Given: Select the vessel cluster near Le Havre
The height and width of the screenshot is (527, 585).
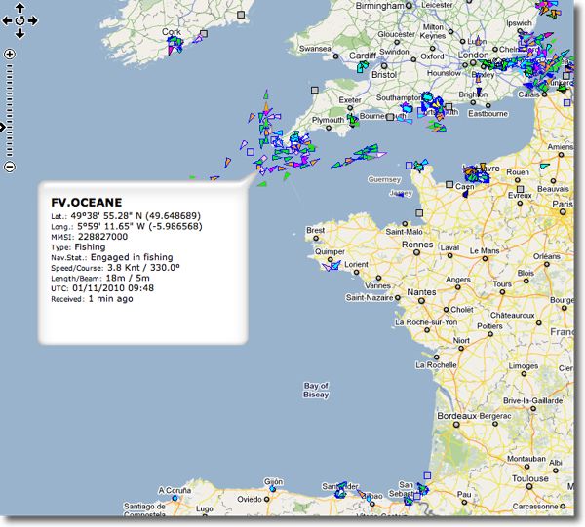Looking at the screenshot, I should click(x=478, y=173).
